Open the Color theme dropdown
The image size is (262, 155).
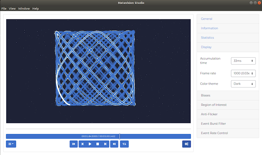243,84
